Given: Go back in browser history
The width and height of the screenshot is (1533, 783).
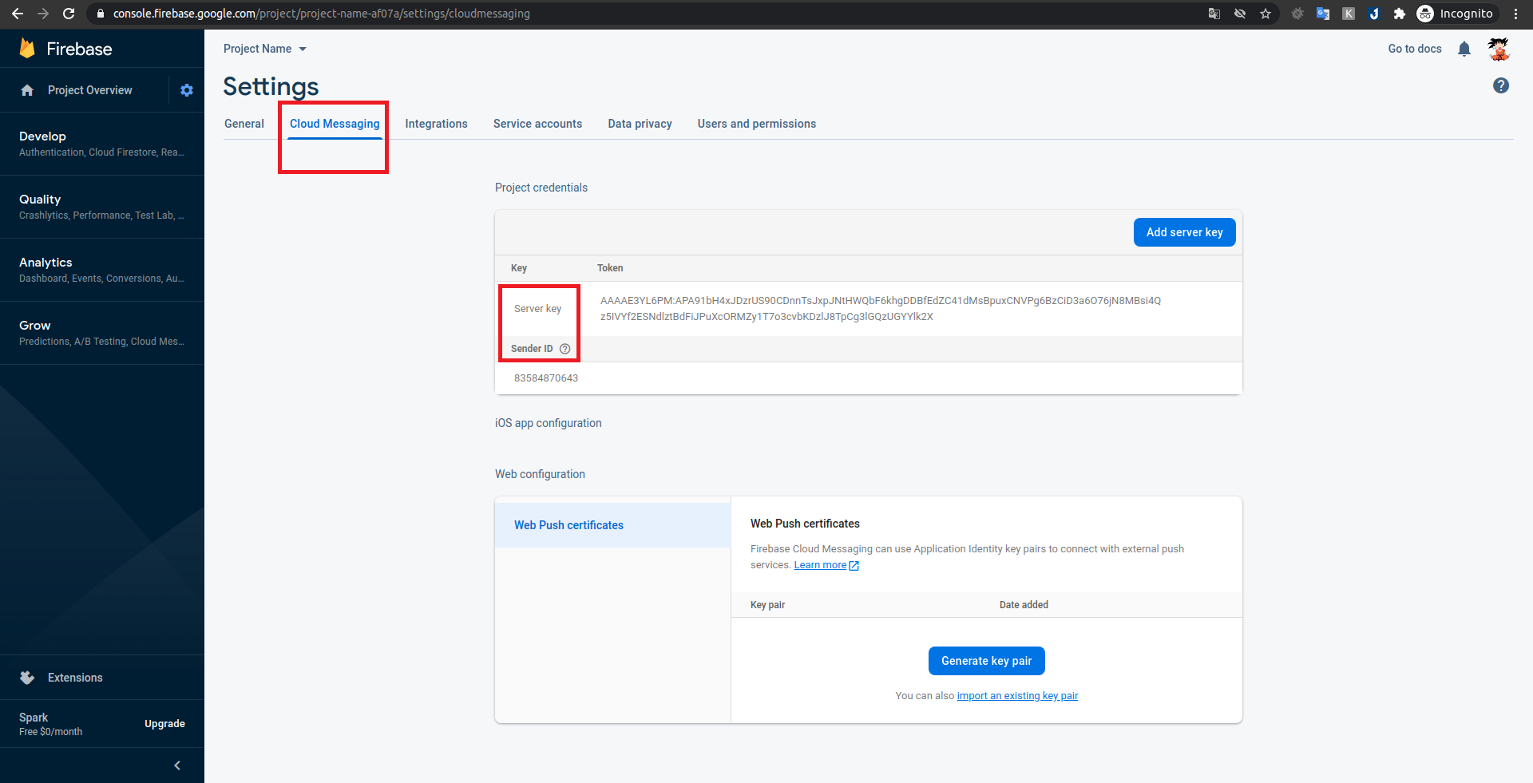Looking at the screenshot, I should pos(18,14).
